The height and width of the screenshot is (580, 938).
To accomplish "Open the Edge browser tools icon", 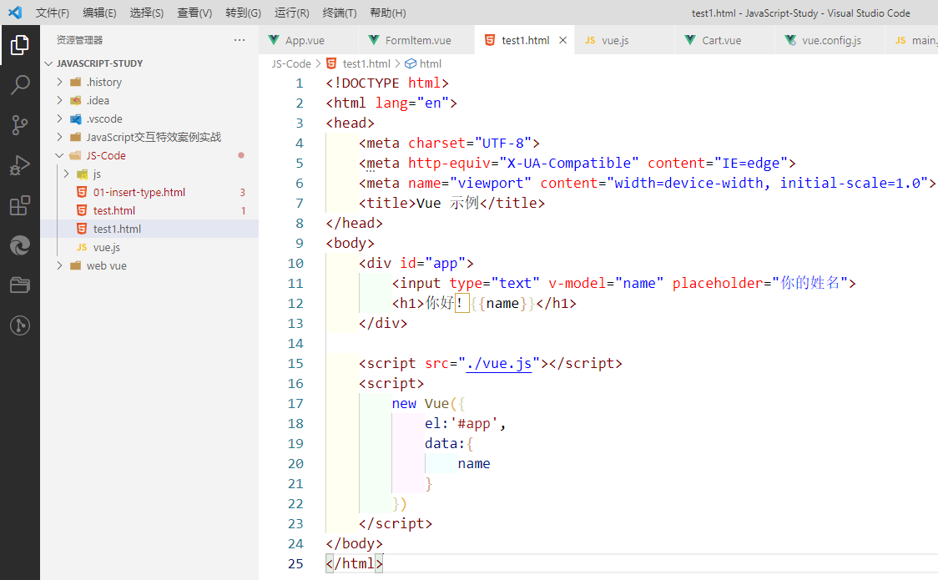I will pos(20,245).
